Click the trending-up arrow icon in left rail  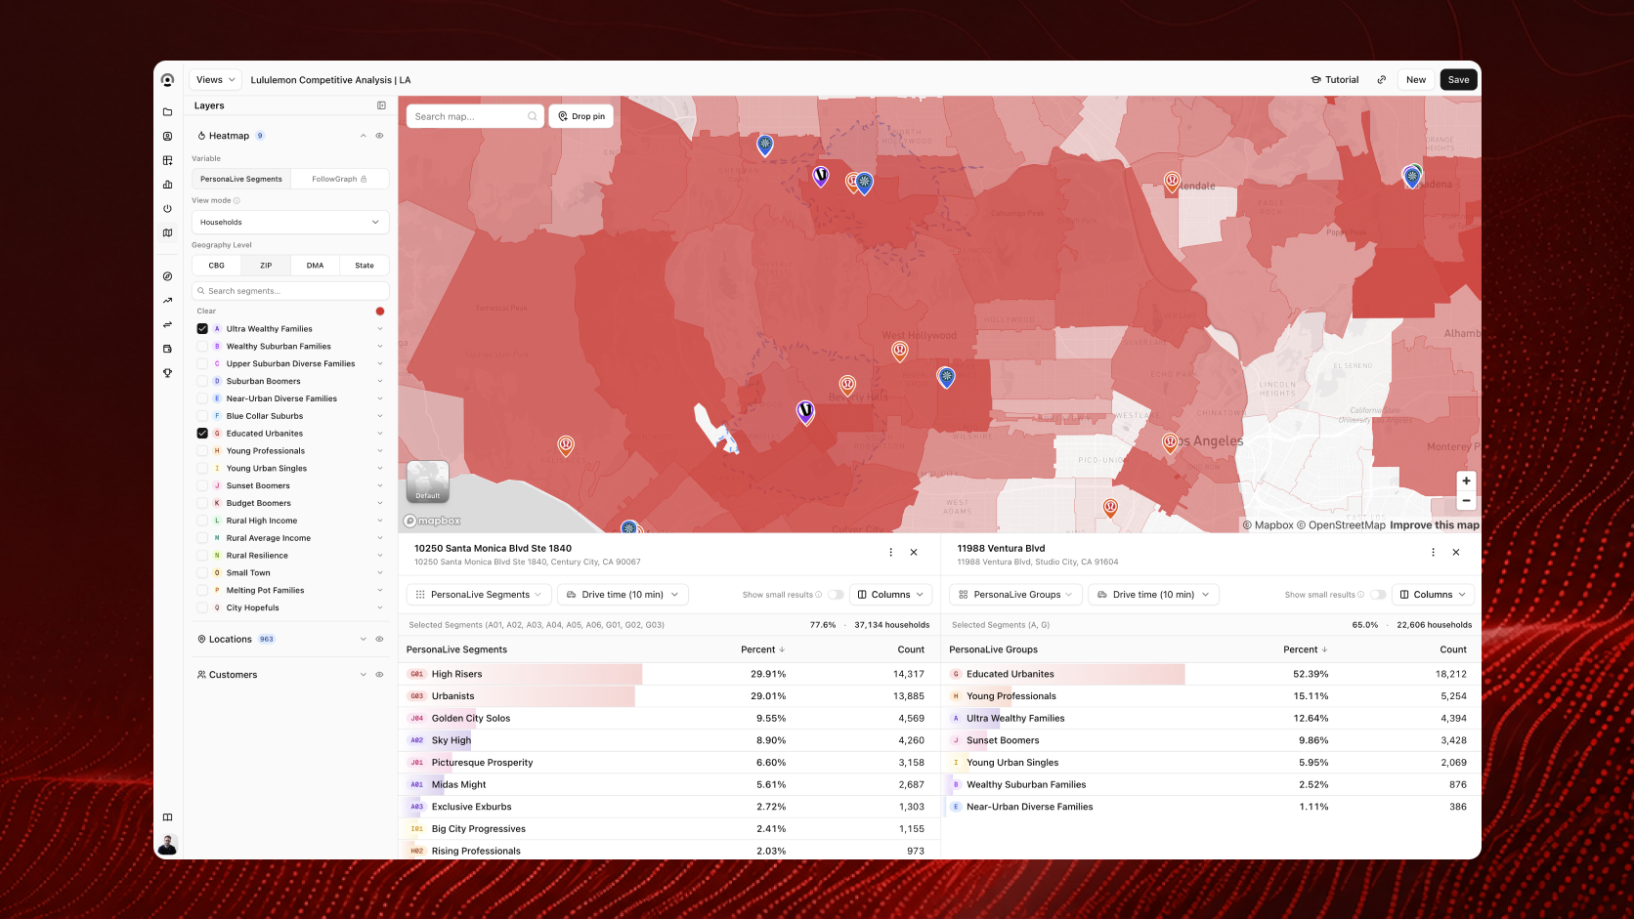[x=167, y=301]
